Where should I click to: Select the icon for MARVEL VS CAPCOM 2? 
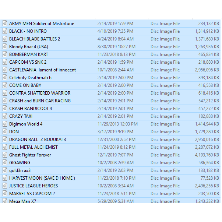(5, 194)
